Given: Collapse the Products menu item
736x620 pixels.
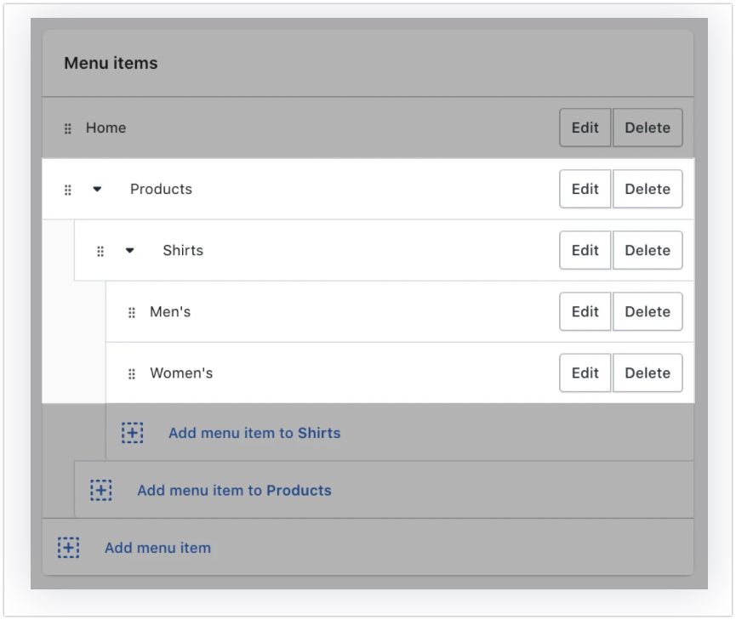Looking at the screenshot, I should point(97,189).
